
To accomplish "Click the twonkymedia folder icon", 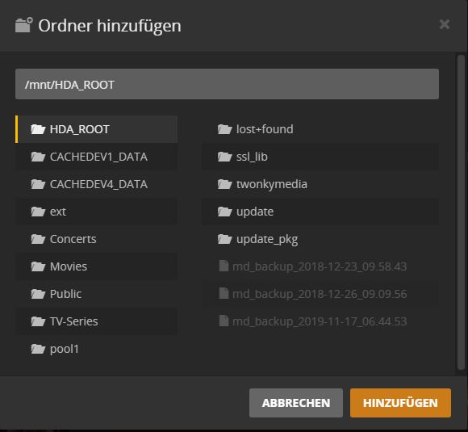I will click(x=225, y=184).
